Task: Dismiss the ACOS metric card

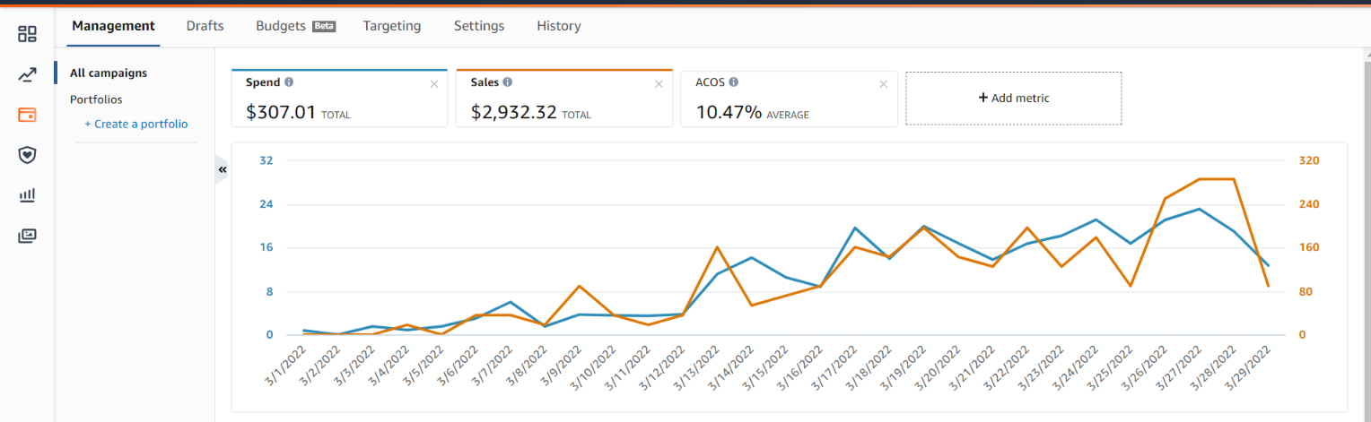Action: click(883, 84)
